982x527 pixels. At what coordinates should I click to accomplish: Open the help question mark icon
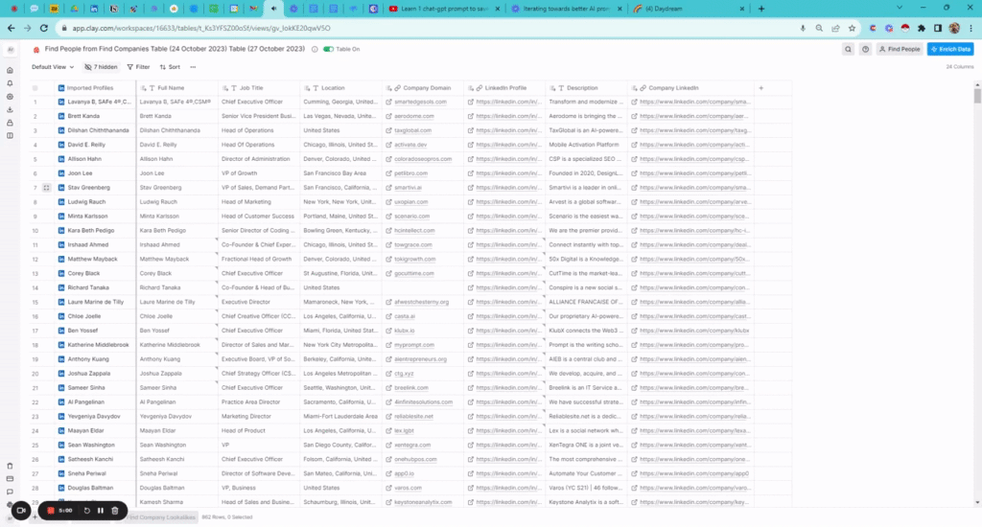tap(865, 49)
